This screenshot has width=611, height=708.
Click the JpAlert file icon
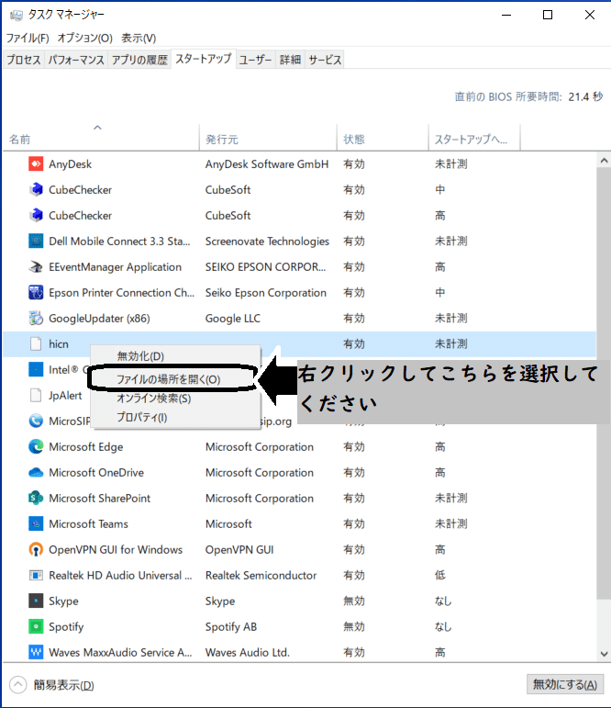coord(36,395)
